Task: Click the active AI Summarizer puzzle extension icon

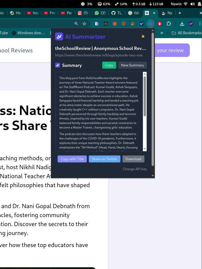Action: pyautogui.click(x=151, y=24)
